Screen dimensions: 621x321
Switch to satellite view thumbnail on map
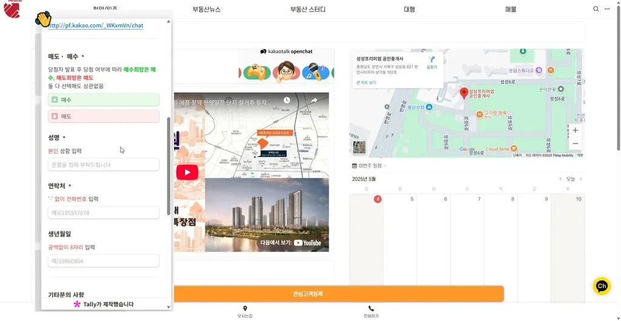pos(359,147)
